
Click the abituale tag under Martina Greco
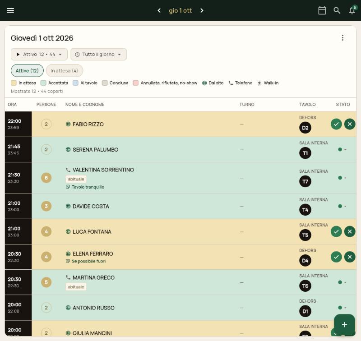click(x=76, y=287)
